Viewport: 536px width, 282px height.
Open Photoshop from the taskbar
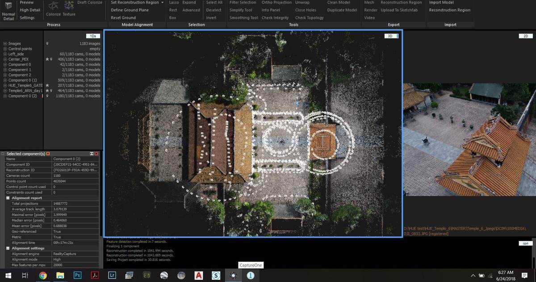click(77, 275)
